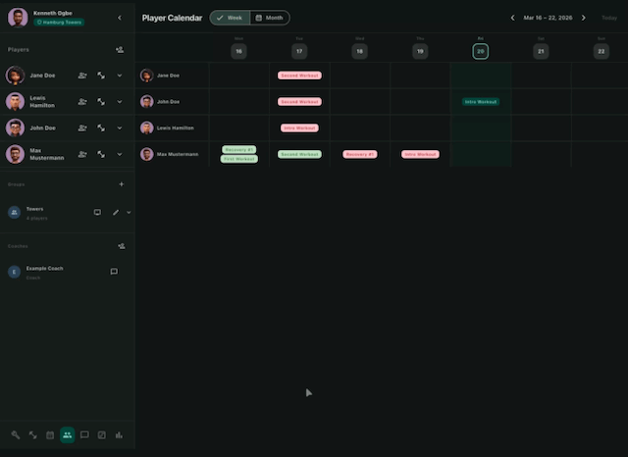Click the Mar 16 – 22, 2026 date range
Image resolution: width=628 pixels, height=457 pixels.
(x=548, y=18)
